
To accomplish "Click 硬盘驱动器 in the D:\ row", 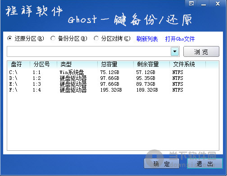I will point(73,78).
